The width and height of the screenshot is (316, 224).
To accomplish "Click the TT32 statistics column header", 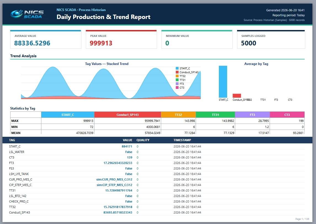I will pyautogui.click(x=178, y=115).
